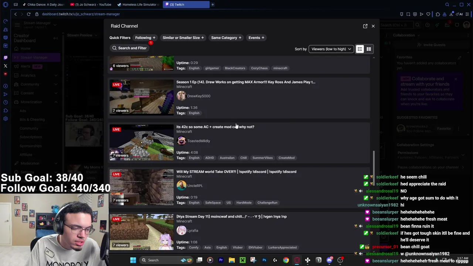
Task: Switch to list view layout
Action: 360,49
